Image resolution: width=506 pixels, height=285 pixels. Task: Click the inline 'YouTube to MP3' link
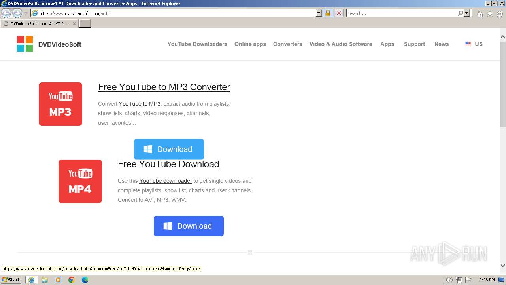[140, 104]
